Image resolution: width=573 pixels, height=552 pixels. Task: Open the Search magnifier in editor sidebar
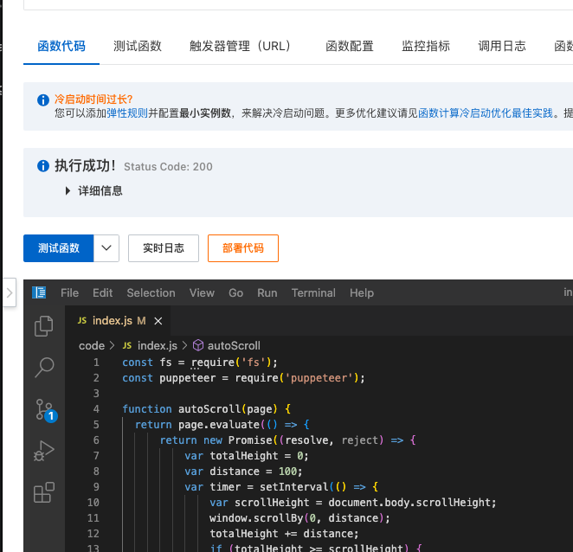tap(44, 367)
